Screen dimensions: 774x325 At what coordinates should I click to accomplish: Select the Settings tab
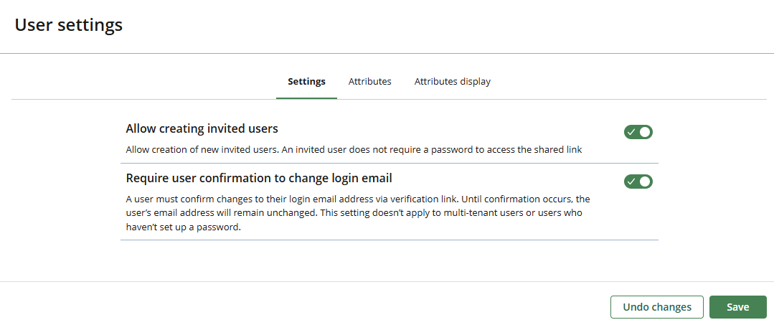306,82
